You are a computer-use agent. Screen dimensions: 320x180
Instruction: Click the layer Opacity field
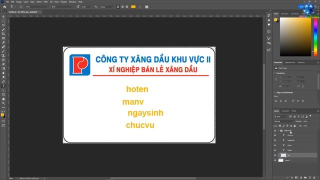(305, 121)
